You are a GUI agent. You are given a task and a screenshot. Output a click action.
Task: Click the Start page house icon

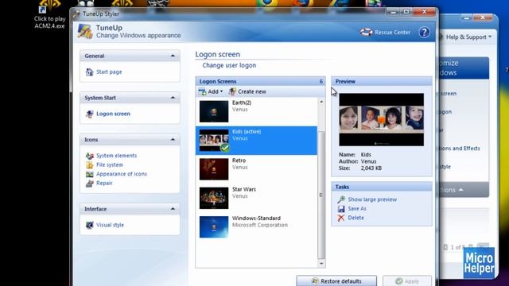click(x=89, y=72)
